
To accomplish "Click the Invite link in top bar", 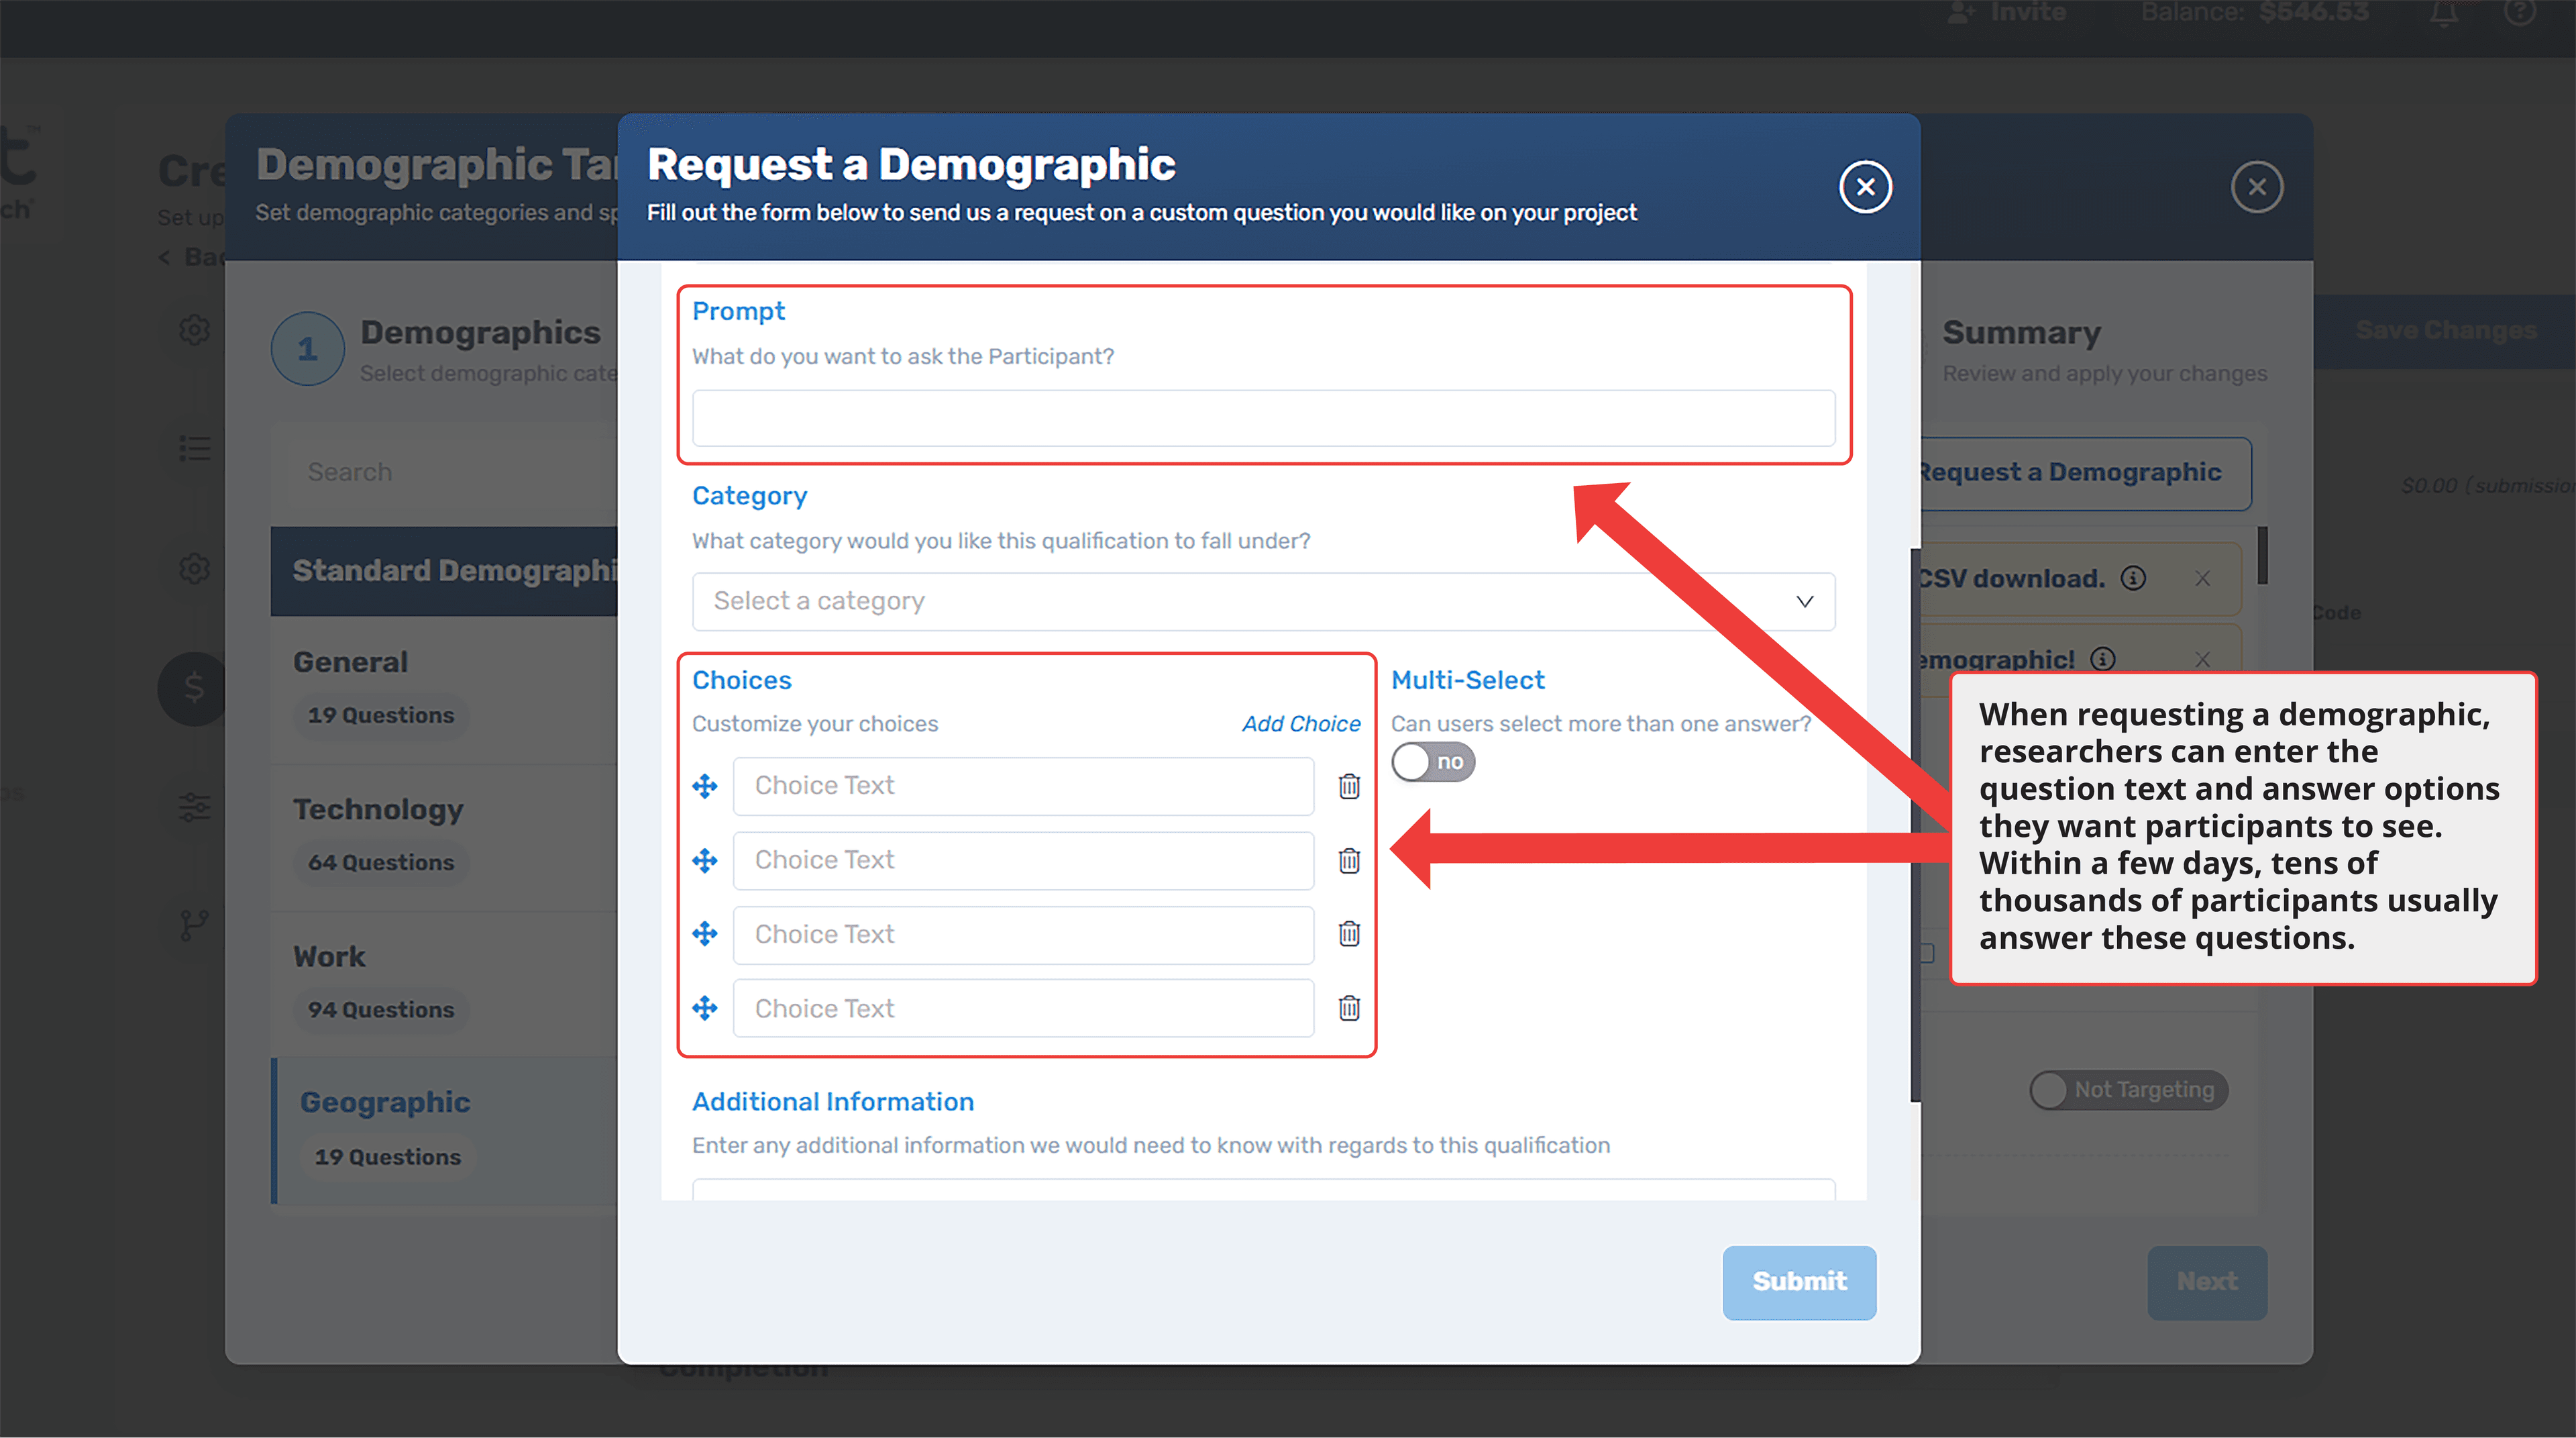I will (x=2007, y=13).
